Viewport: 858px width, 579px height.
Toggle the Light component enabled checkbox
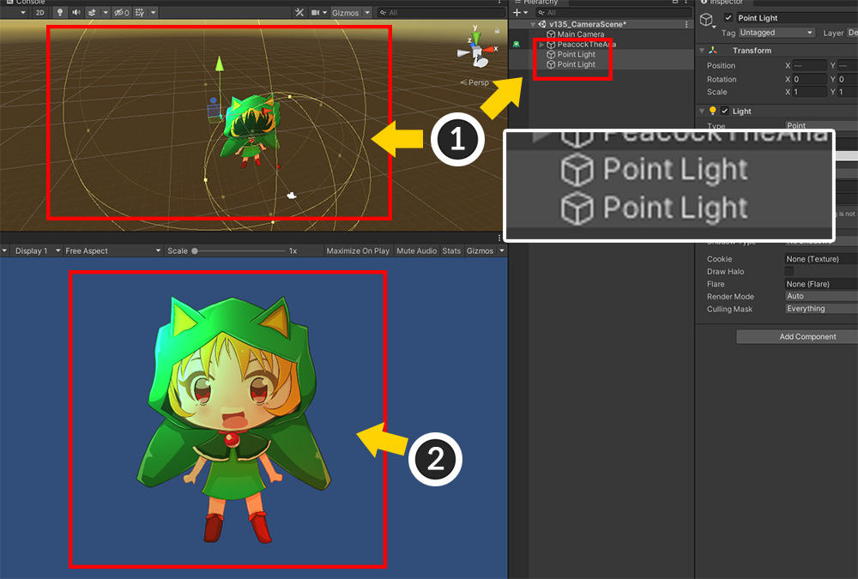[725, 112]
